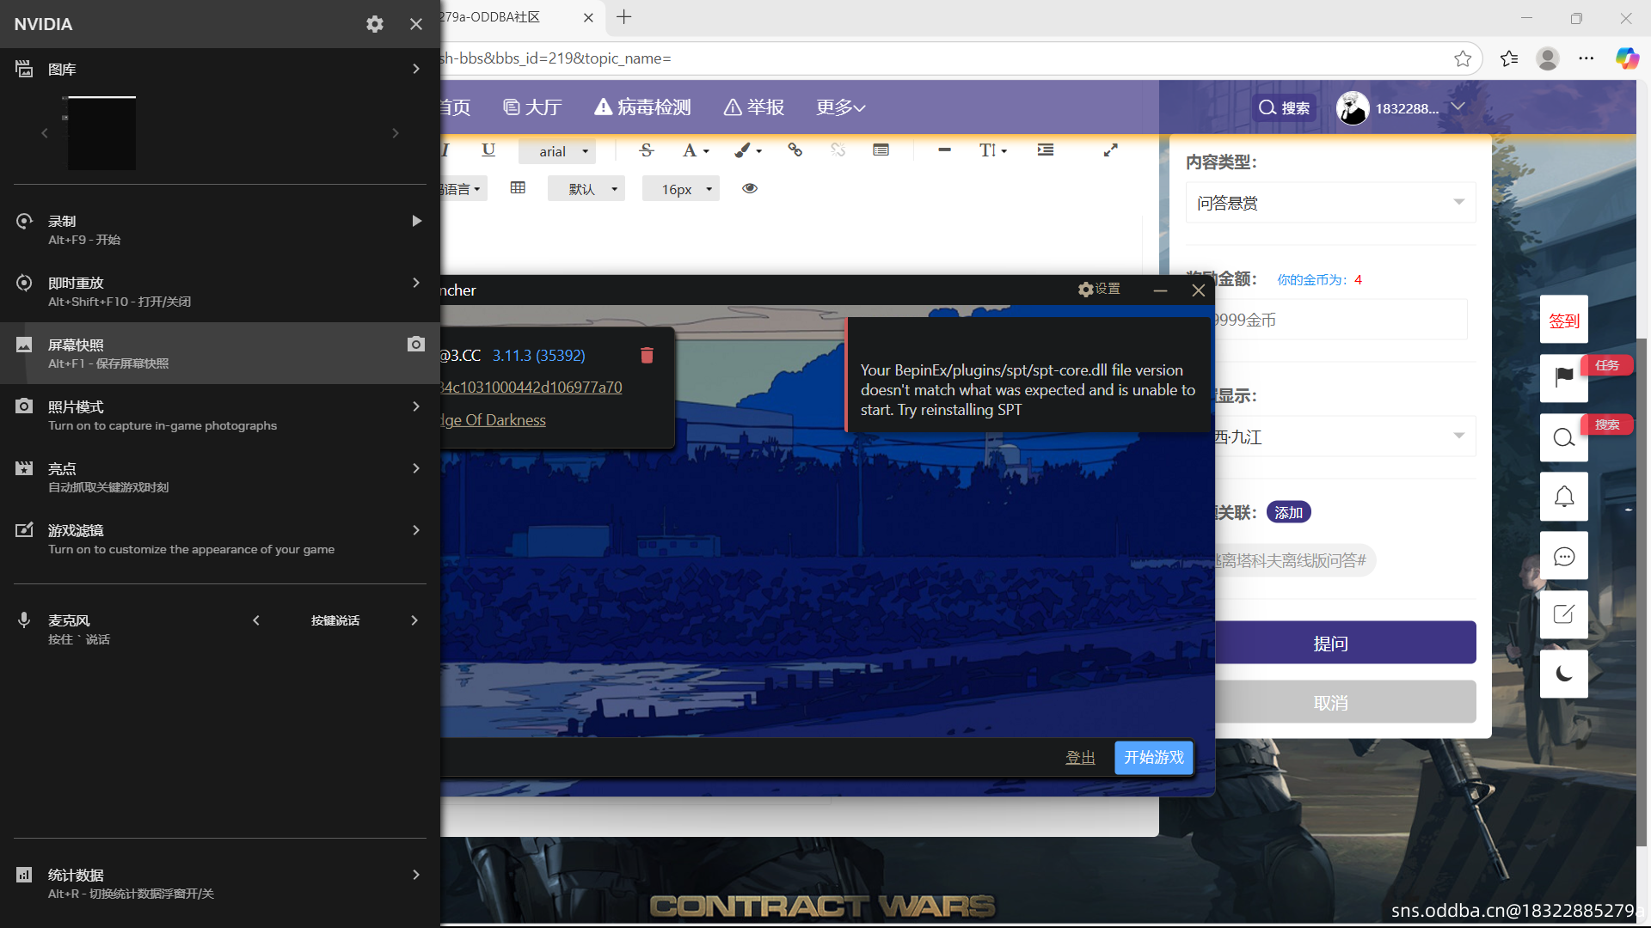Toggle underline formatting in editor

tap(488, 150)
